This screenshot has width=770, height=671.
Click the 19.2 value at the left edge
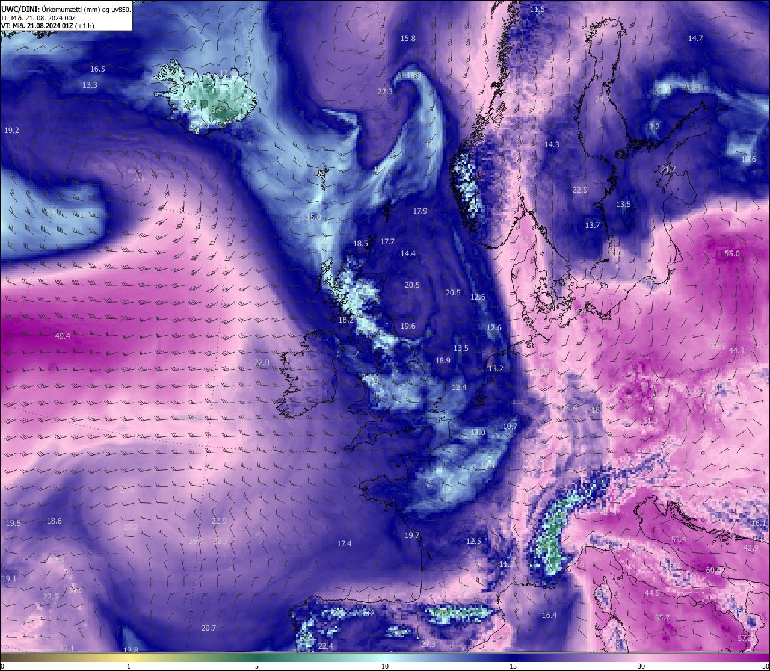(x=11, y=131)
